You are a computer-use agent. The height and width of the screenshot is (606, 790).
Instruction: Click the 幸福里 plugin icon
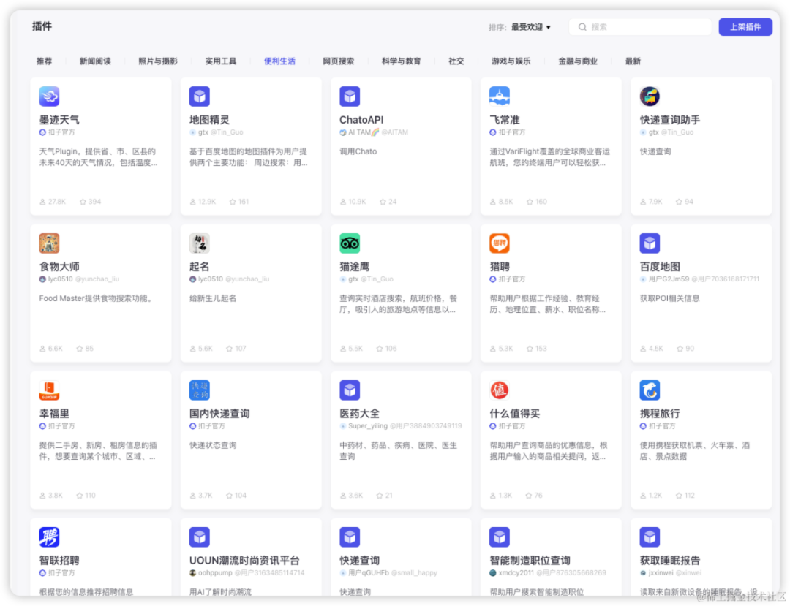coord(50,390)
